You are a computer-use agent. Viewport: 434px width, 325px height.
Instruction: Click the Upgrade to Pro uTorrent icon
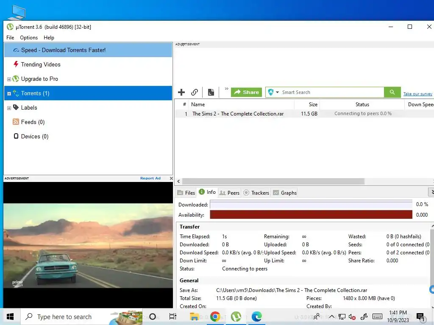pyautogui.click(x=16, y=79)
